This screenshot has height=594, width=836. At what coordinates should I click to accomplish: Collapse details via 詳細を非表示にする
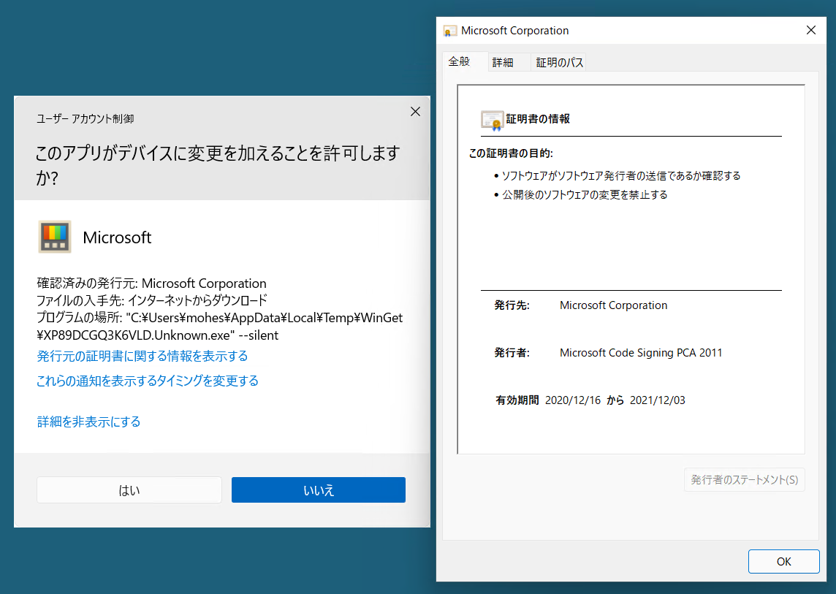click(88, 422)
